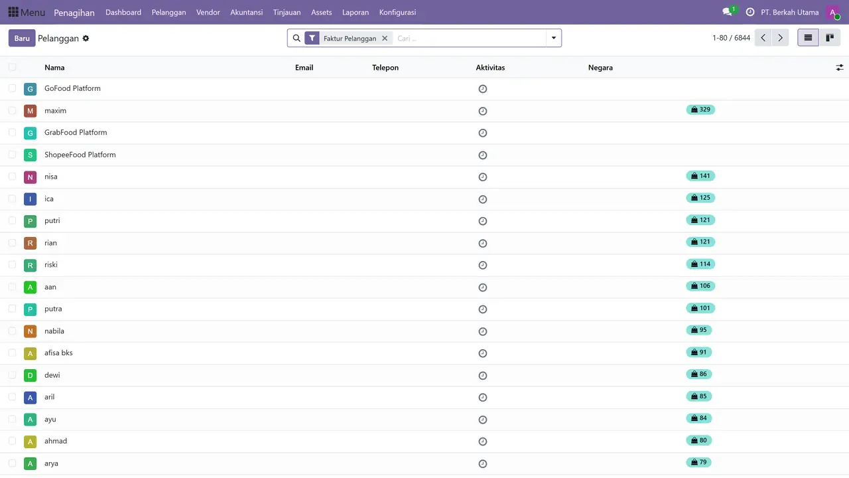This screenshot has width=849, height=478.
Task: Open the PT. Berkah Utama company switcher
Action: point(790,12)
